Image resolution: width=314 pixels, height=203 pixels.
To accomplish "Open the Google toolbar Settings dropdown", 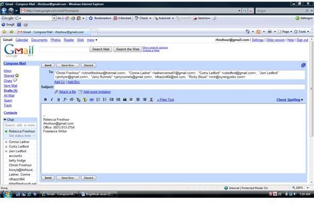I will [x=304, y=18].
